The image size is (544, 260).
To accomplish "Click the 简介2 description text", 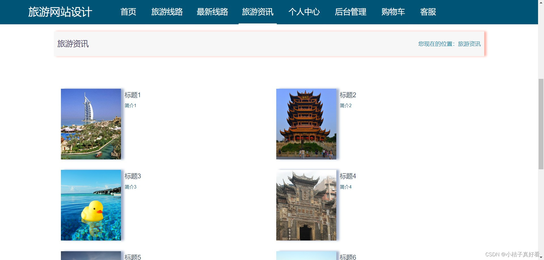I will pos(346,105).
